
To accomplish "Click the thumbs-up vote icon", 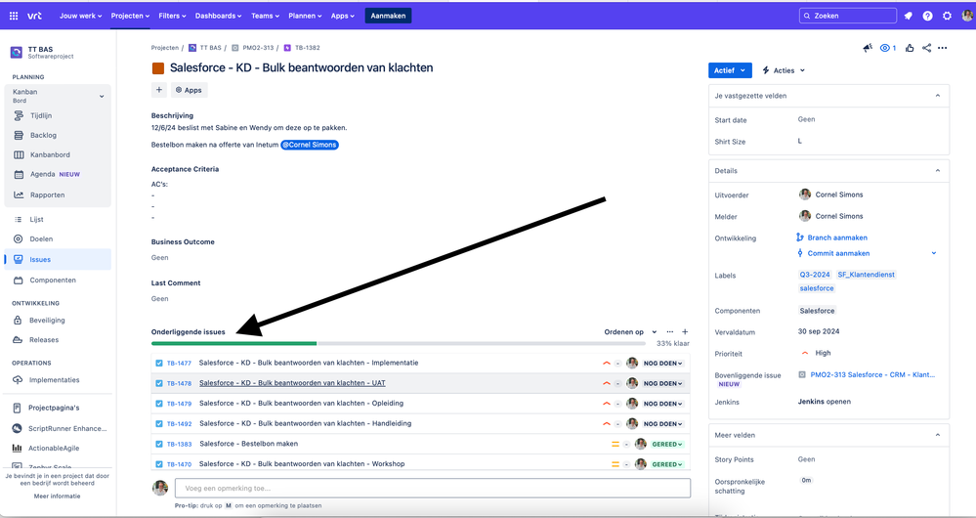I will click(x=910, y=48).
